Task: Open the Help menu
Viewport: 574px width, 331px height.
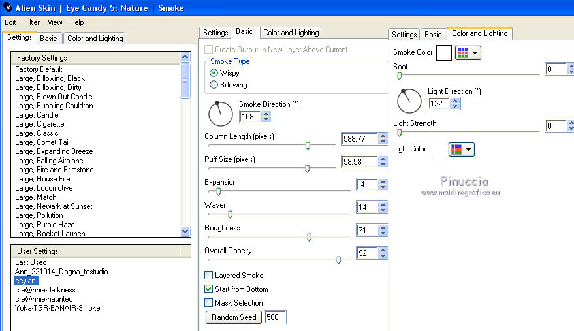Action: tap(77, 22)
